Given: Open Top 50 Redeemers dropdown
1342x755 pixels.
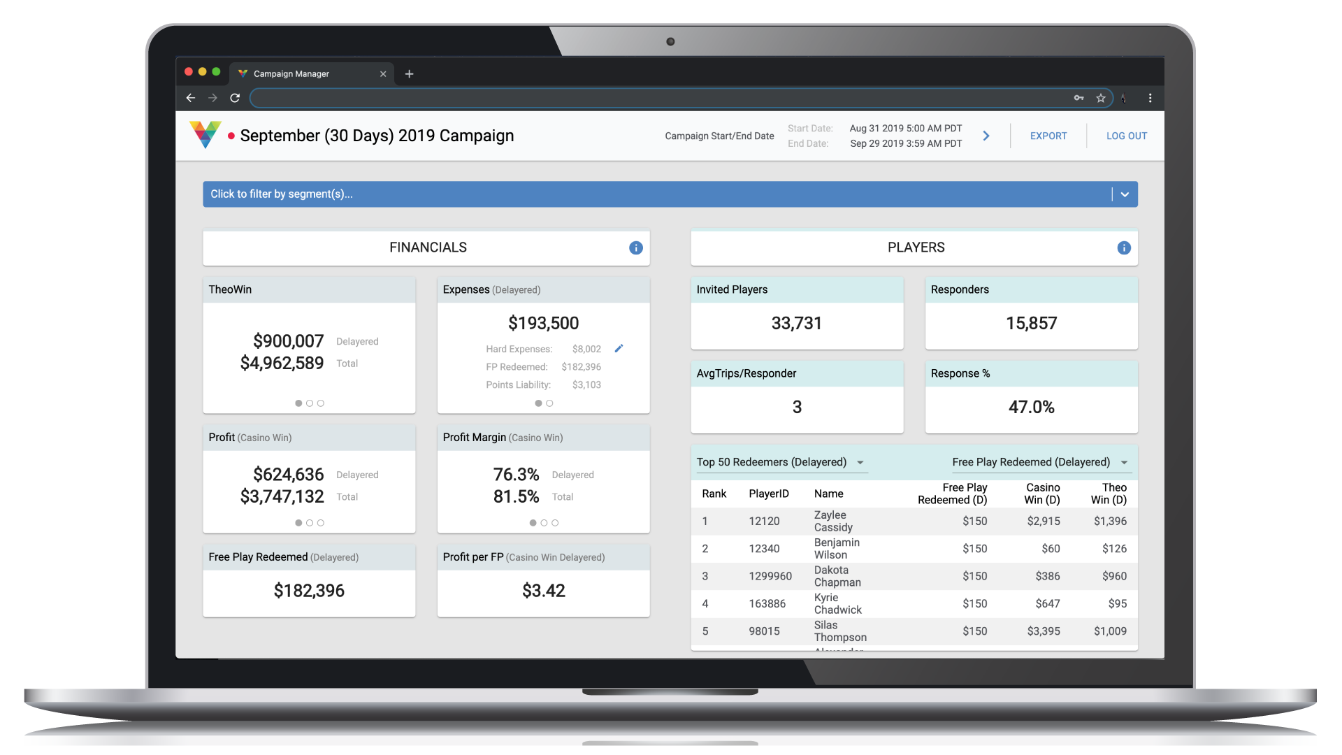Looking at the screenshot, I should coord(860,462).
